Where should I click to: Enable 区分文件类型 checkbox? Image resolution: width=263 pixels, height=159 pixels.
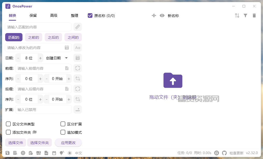(x=8, y=124)
